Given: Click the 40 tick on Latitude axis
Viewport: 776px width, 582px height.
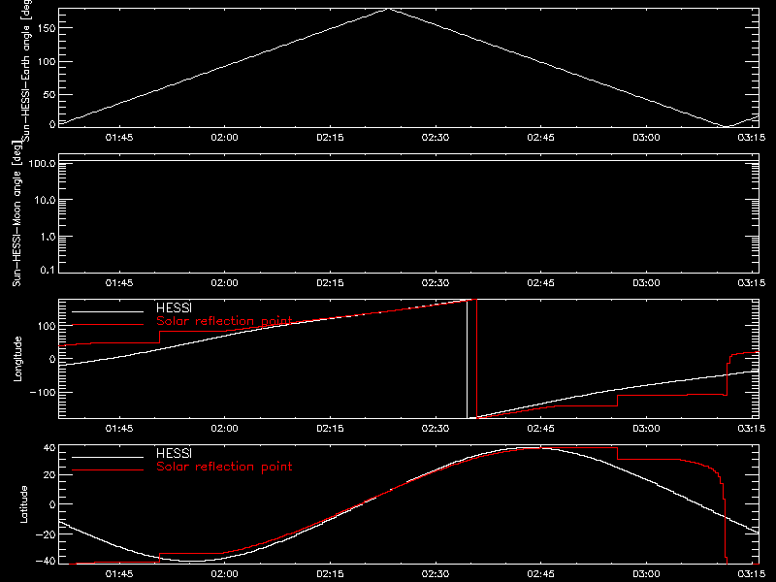Looking at the screenshot, I should pos(49,448).
